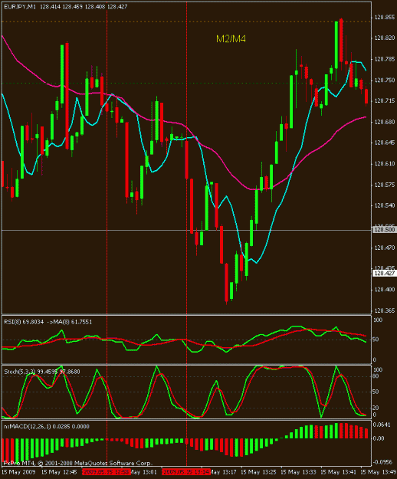Click the 128.855 price scale value
397x479 pixels.
click(385, 18)
